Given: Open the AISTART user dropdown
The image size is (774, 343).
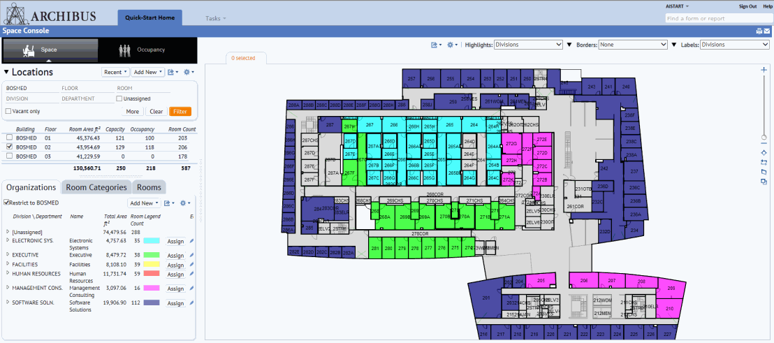Looking at the screenshot, I should [678, 6].
